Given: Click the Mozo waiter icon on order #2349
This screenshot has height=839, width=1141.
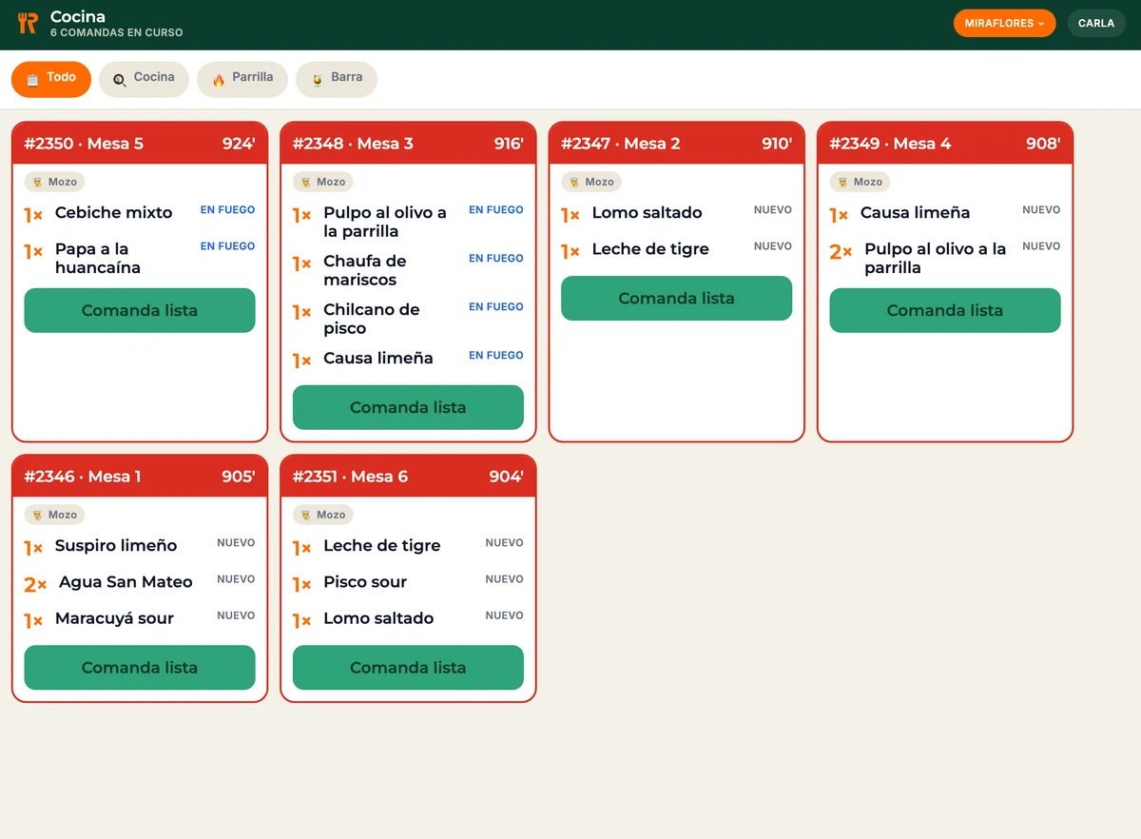Looking at the screenshot, I should [843, 182].
